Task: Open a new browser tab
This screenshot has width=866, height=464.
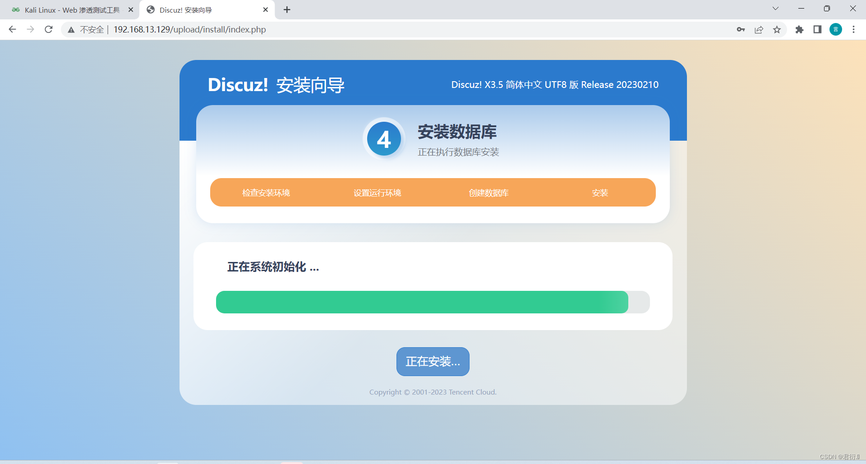Action: (287, 9)
